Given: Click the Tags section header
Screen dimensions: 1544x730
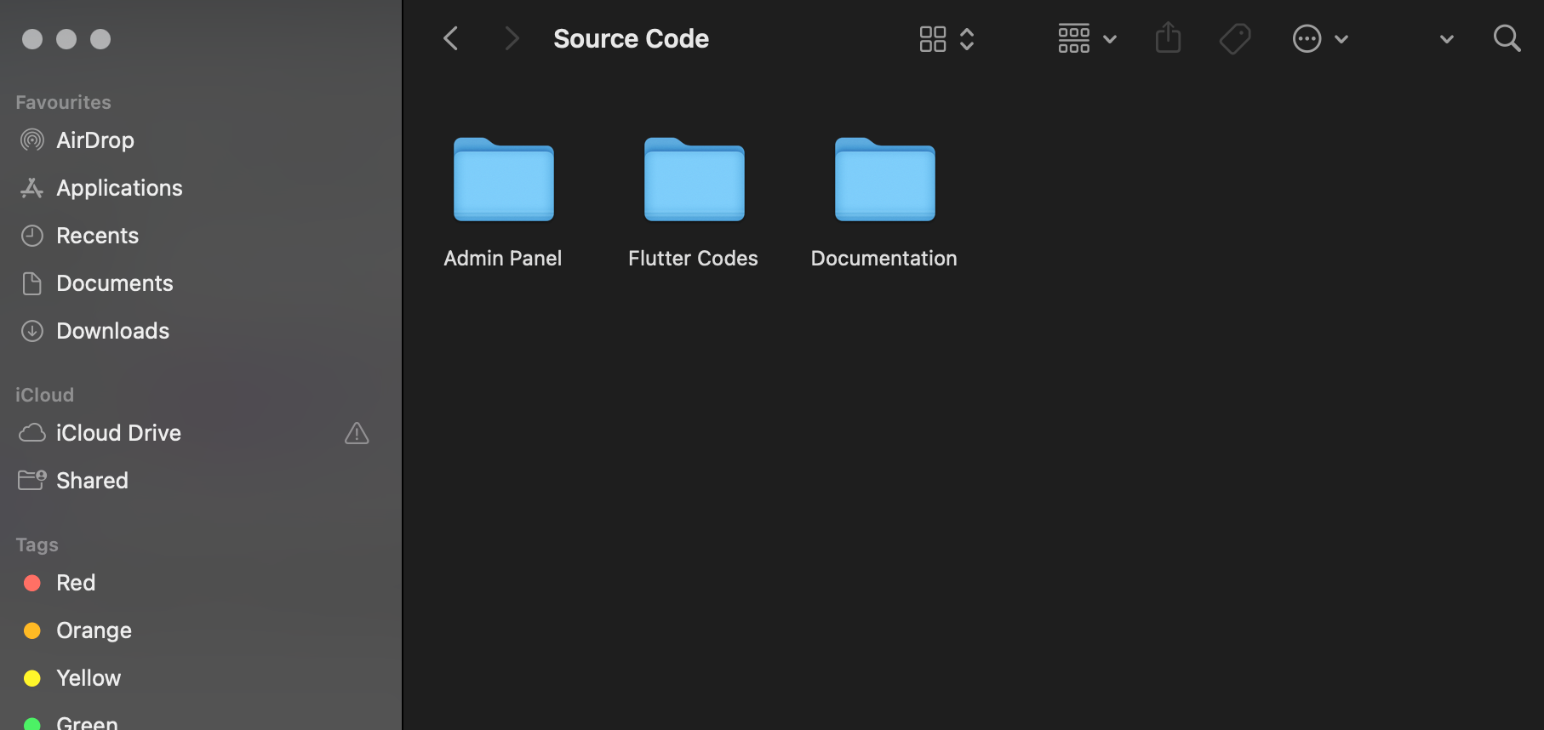Looking at the screenshot, I should pyautogui.click(x=37, y=545).
